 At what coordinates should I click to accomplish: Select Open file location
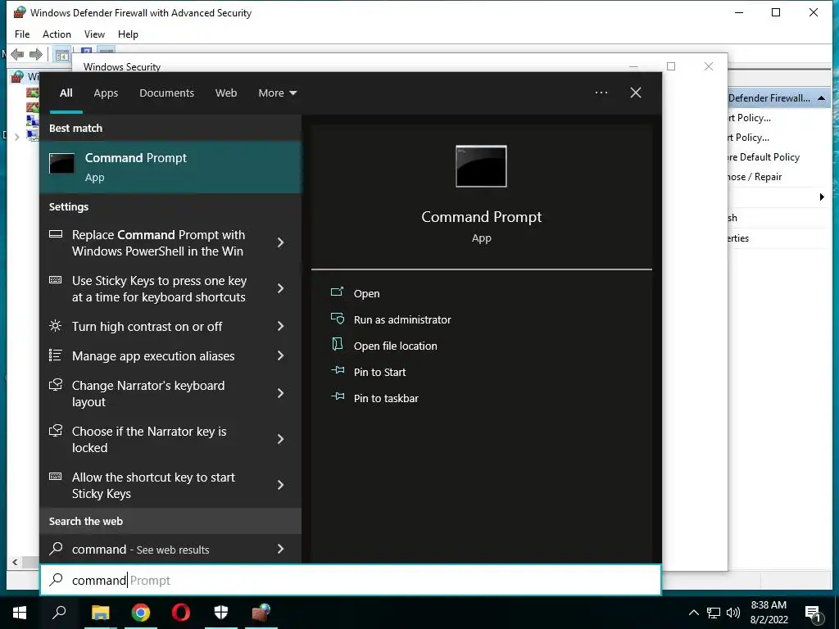pyautogui.click(x=396, y=346)
